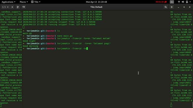This screenshot has width=193, height=108.
Task: Click the red screen recording indicator
Action: pos(161,2)
